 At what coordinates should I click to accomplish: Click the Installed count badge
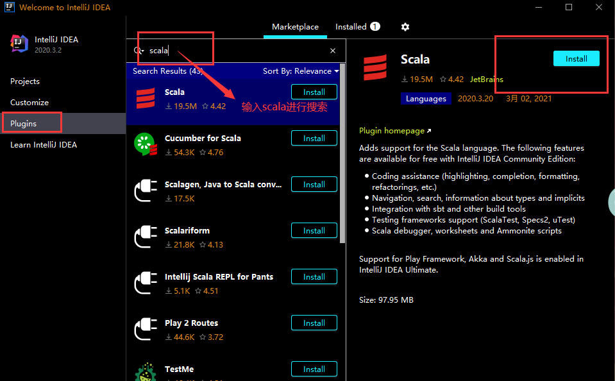point(375,26)
